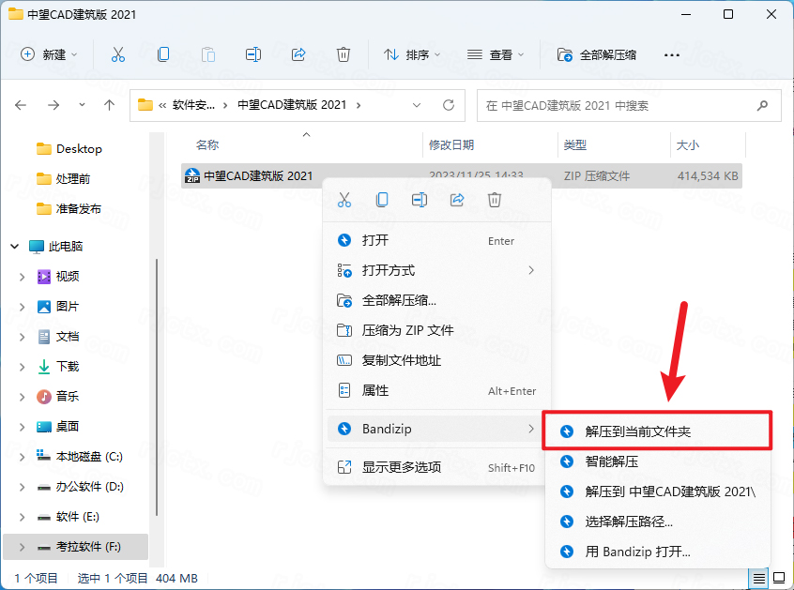Open the 查看 view dropdown
Image resolution: width=794 pixels, height=590 pixels.
tap(496, 54)
